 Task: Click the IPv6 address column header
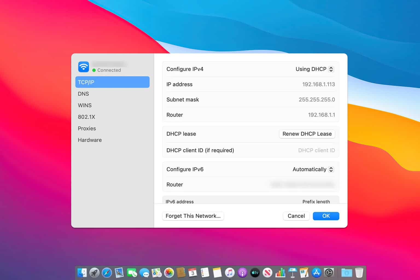[x=180, y=202]
